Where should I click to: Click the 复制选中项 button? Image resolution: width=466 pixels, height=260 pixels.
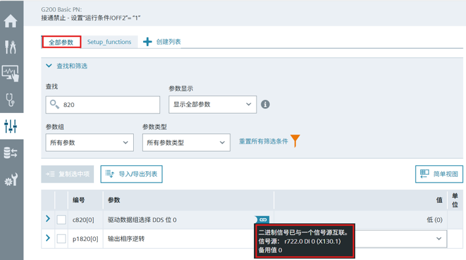pos(68,174)
